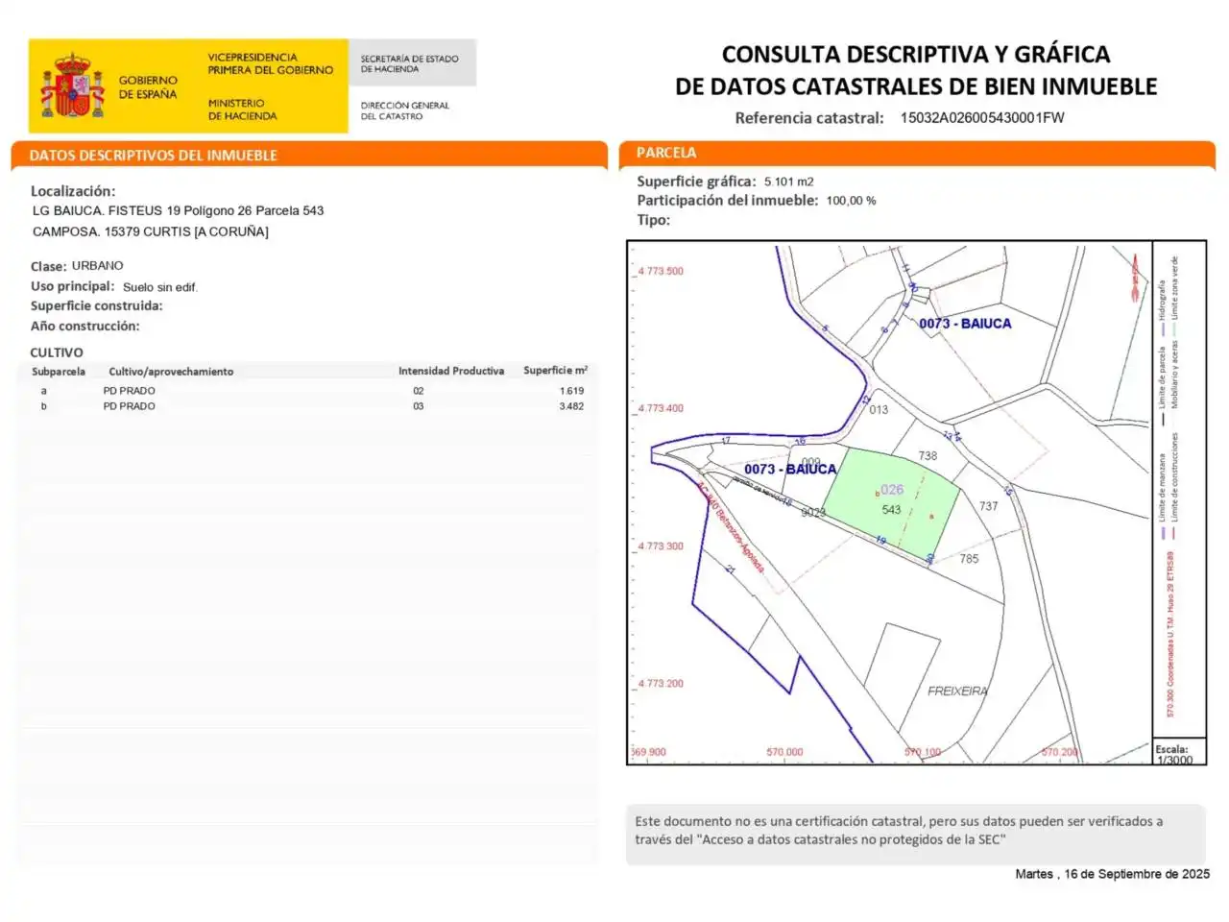
Task: Select address line "LG BAIUCA. FISTEUS 19 Polígono 26 Parcela 543"
Action: pos(179,210)
